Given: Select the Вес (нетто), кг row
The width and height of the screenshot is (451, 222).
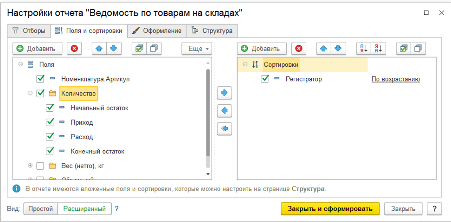Looking at the screenshot, I should 110,166.
